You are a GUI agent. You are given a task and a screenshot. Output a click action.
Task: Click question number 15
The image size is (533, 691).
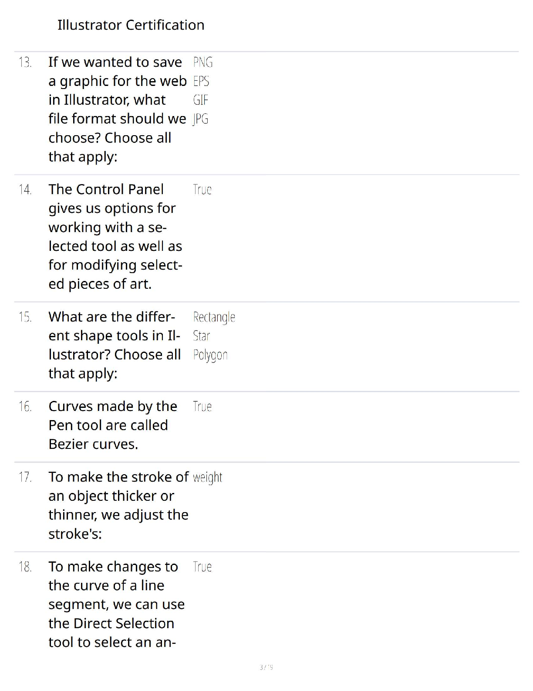25,317
